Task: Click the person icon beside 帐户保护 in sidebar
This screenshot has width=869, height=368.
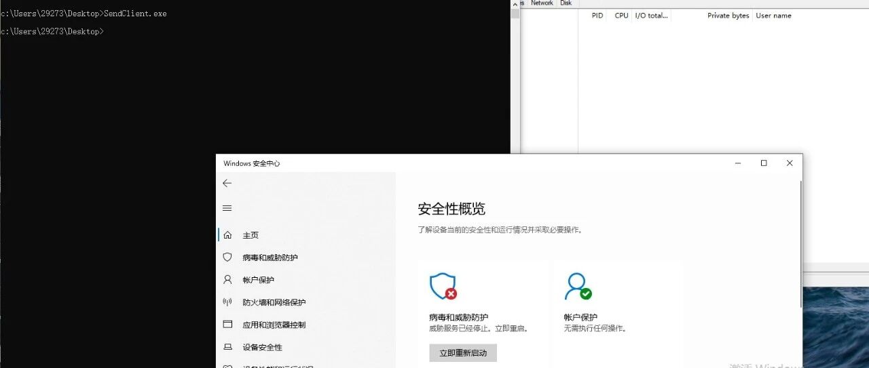Action: pos(227,280)
